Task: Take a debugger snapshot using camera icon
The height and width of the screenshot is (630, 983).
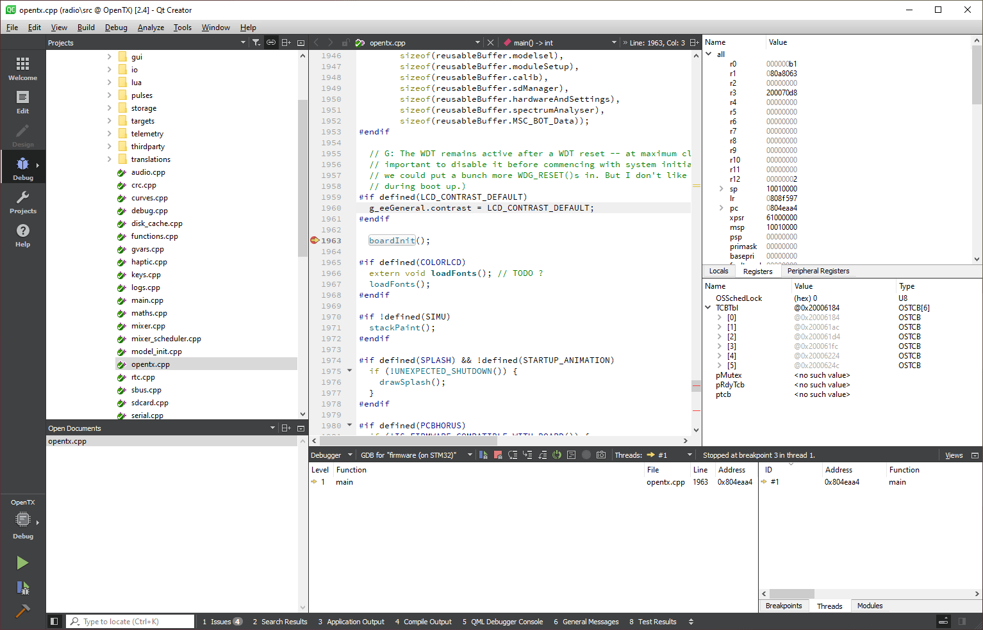Action: 600,455
